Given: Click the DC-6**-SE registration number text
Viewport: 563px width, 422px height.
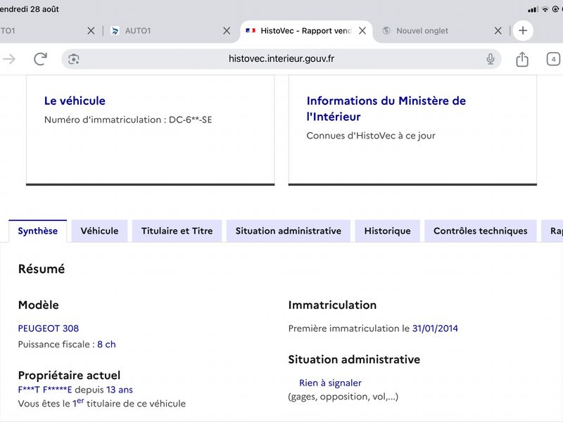Looking at the screenshot, I should [x=190, y=120].
